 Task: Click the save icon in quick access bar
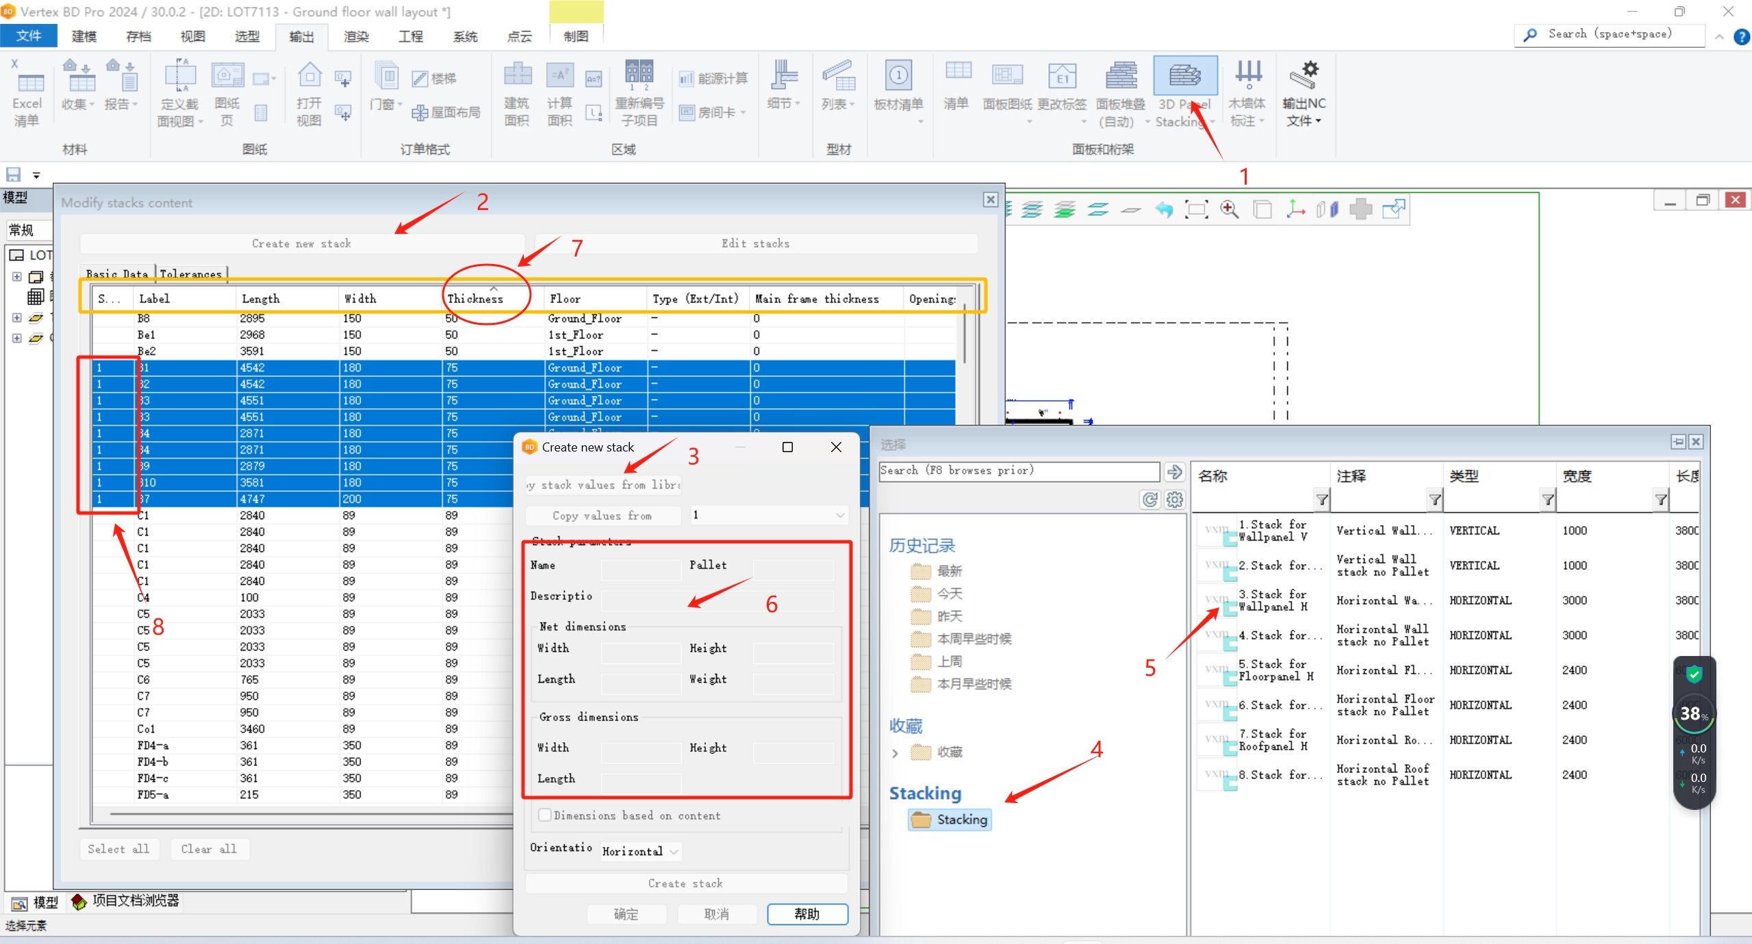[13, 174]
